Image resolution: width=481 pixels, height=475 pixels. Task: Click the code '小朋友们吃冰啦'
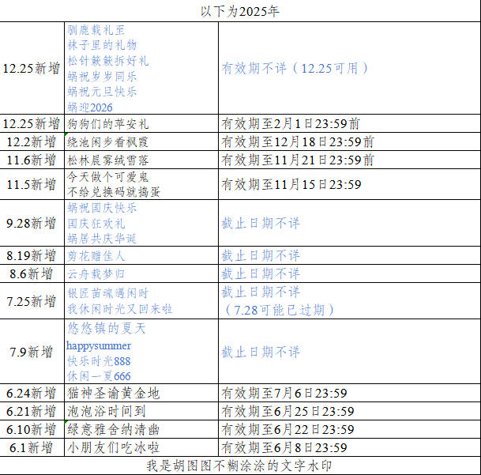click(114, 447)
